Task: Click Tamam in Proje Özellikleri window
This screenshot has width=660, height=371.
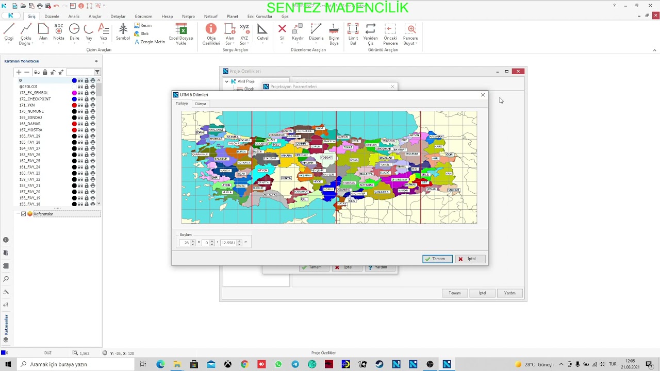Action: tap(454, 293)
